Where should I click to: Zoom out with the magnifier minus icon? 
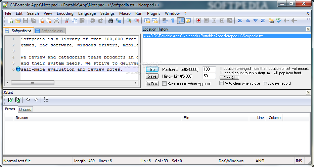(137, 20)
